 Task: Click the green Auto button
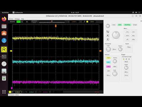120,25
